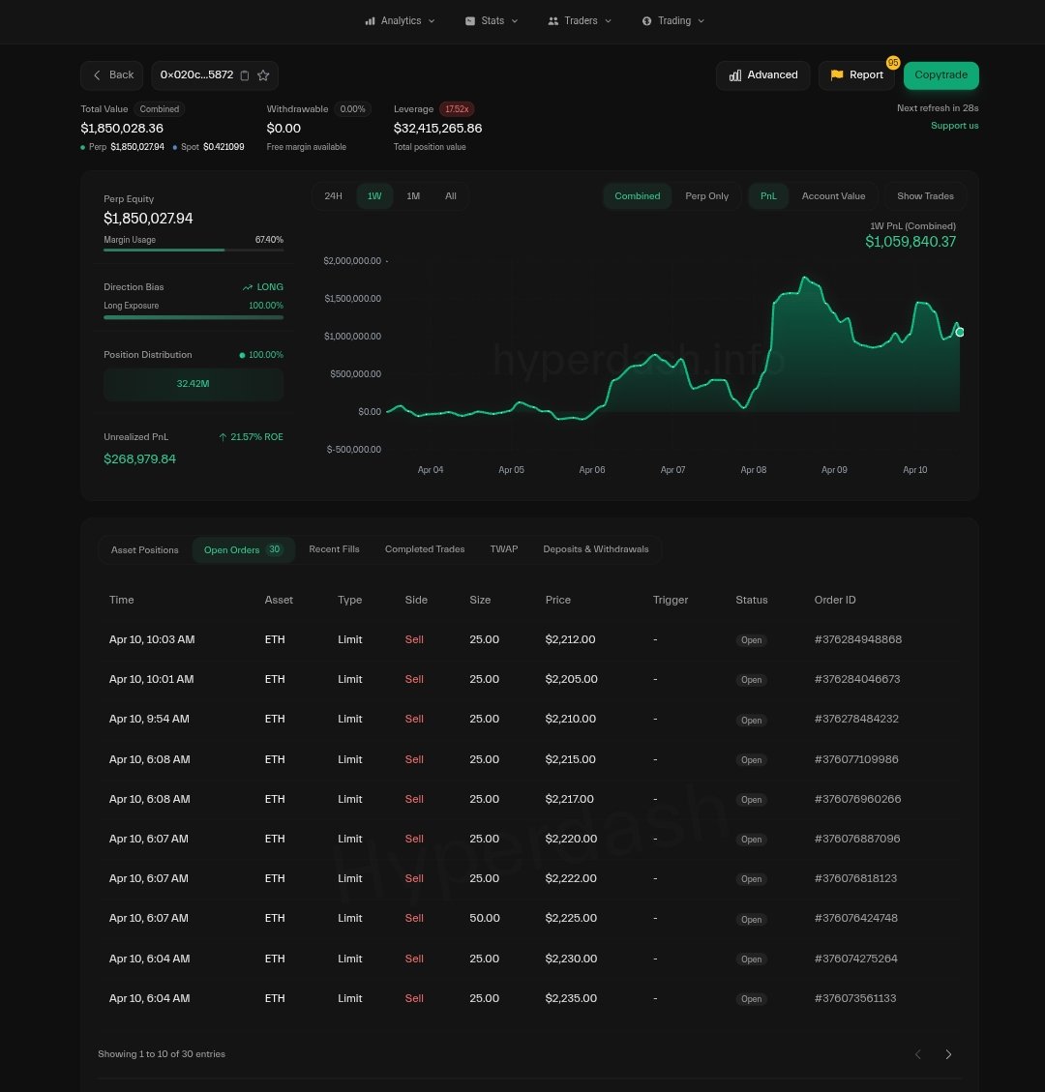Screen dimensions: 1045x1092
Task: Open the Support us link
Action: point(954,126)
